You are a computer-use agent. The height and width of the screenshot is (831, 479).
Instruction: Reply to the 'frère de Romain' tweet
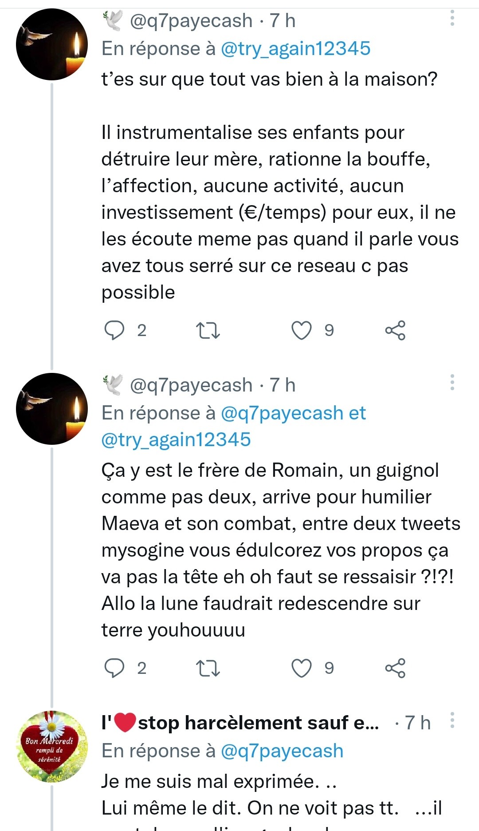pyautogui.click(x=114, y=668)
